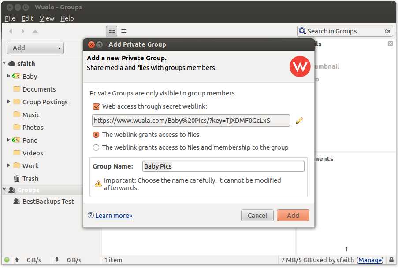The width and height of the screenshot is (398, 268).
Task: Switch to list view
Action: [124, 31]
